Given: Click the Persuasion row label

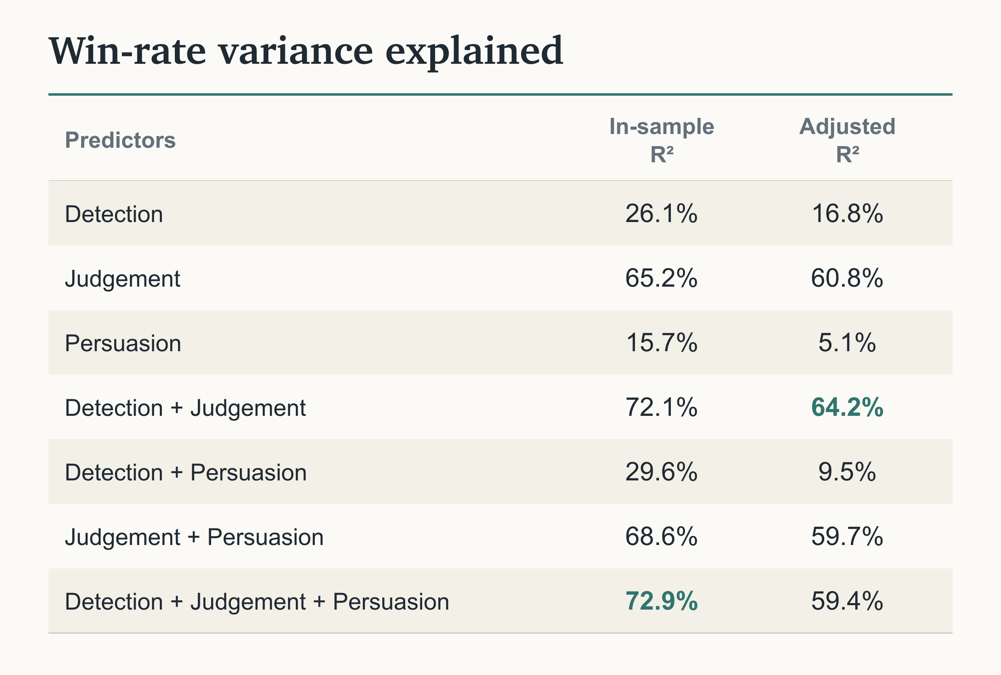Looking at the screenshot, I should pos(123,343).
